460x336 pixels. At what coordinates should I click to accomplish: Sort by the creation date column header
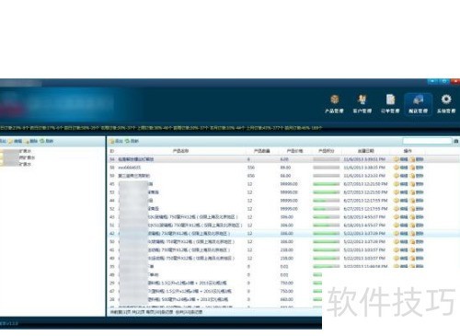[x=366, y=151]
